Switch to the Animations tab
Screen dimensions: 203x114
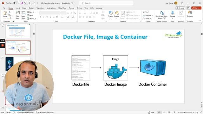click(x=51, y=8)
